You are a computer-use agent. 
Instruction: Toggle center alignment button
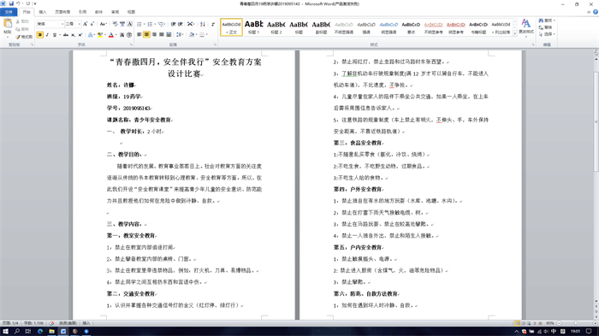(146, 35)
